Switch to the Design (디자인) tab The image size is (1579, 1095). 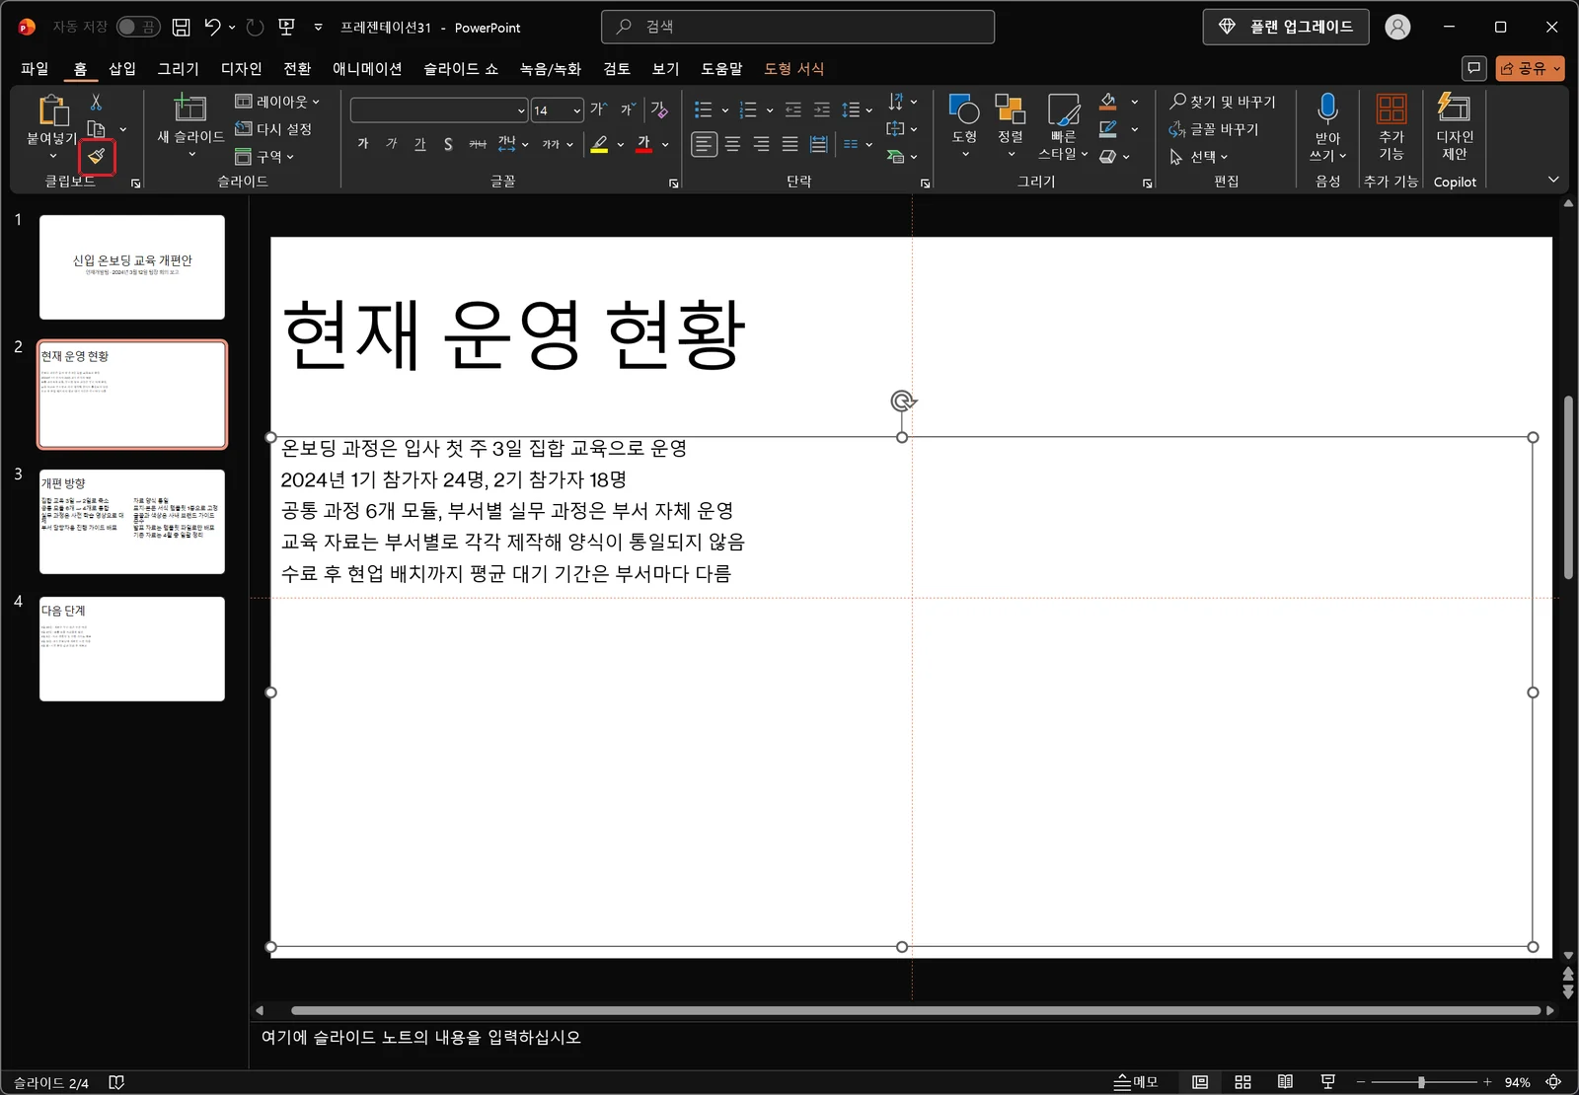click(242, 68)
